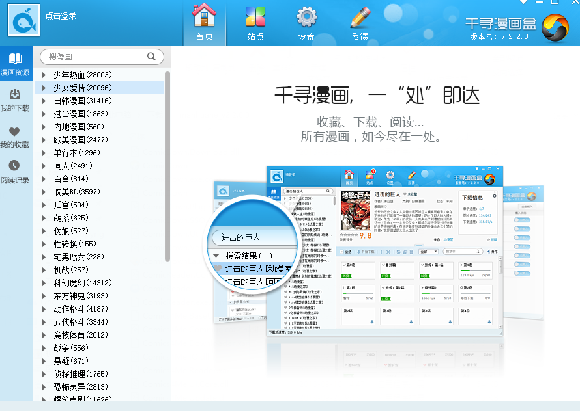
Task: Click the app avatar logo at top left
Action: tap(23, 20)
